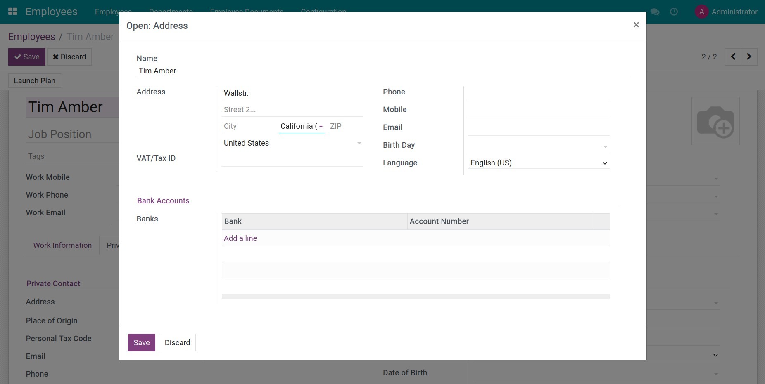765x384 pixels.
Task: Open the United States country dropdown
Action: tap(359, 143)
